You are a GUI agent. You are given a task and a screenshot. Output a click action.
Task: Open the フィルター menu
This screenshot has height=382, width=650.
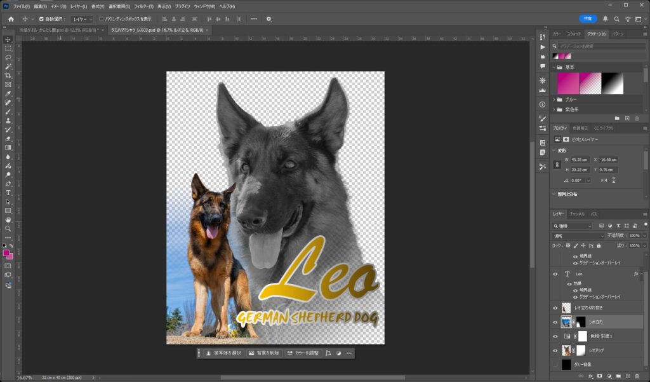tap(143, 6)
